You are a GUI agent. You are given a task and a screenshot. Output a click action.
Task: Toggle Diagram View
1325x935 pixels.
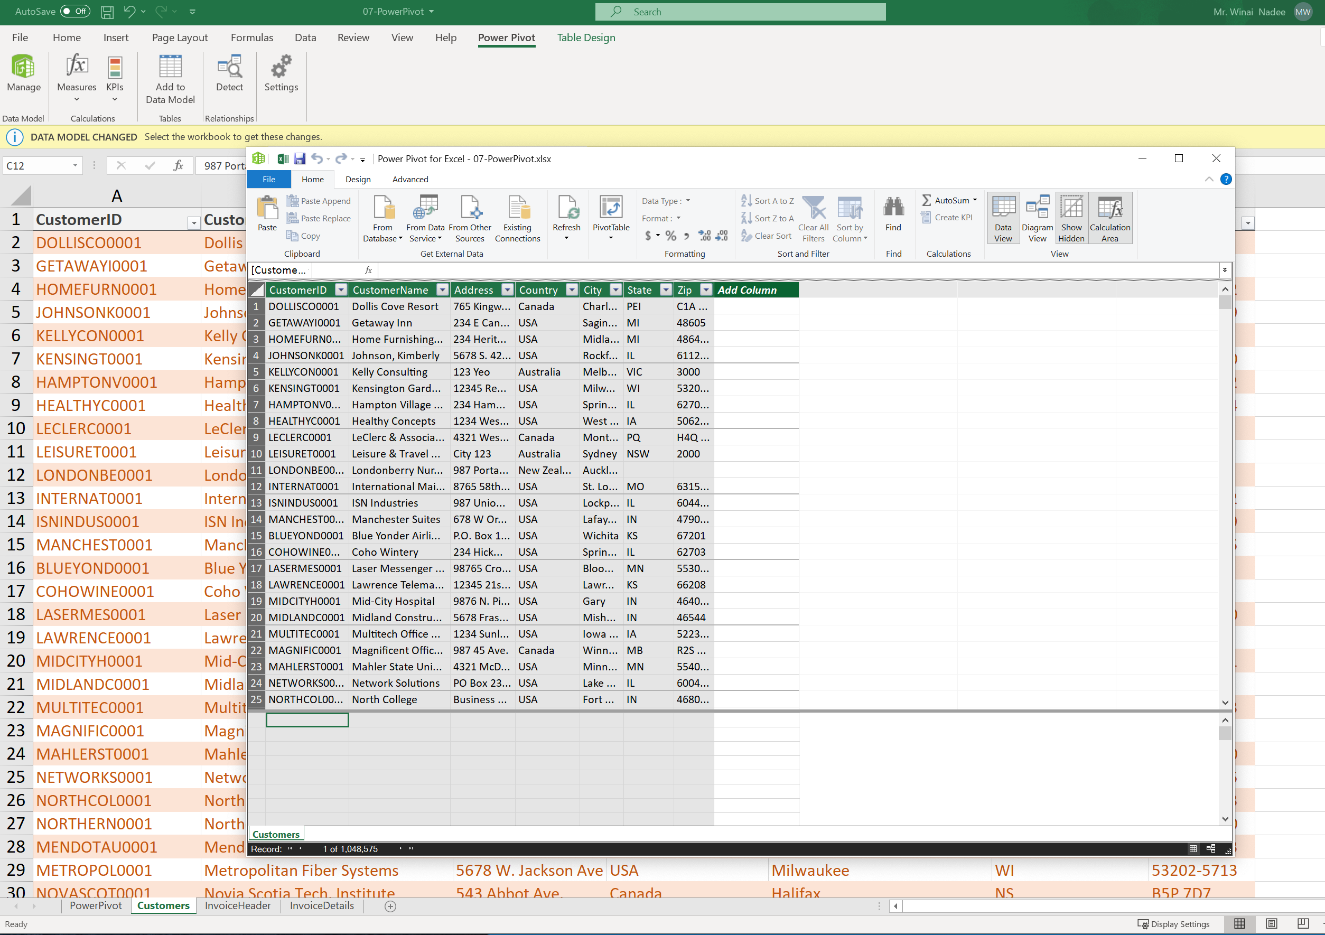pos(1037,218)
